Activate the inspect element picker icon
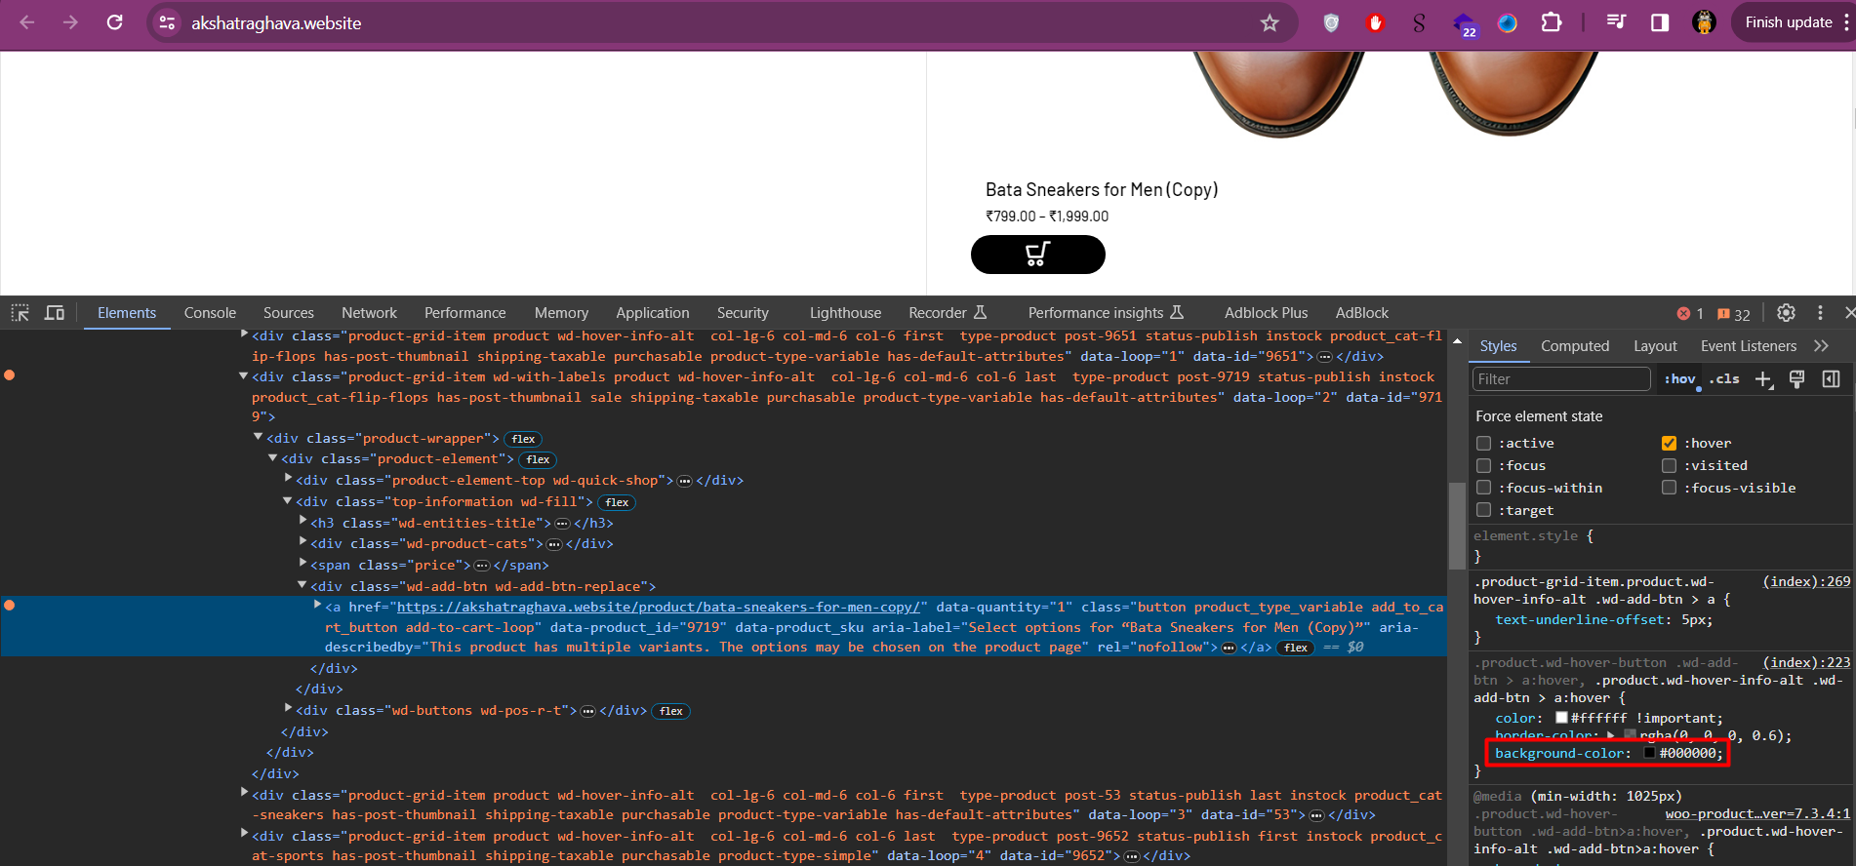The image size is (1856, 866). click(20, 313)
